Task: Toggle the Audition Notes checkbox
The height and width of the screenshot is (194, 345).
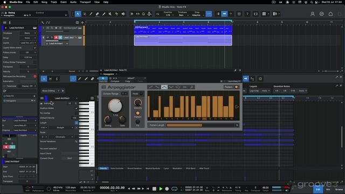Action: pos(76,108)
